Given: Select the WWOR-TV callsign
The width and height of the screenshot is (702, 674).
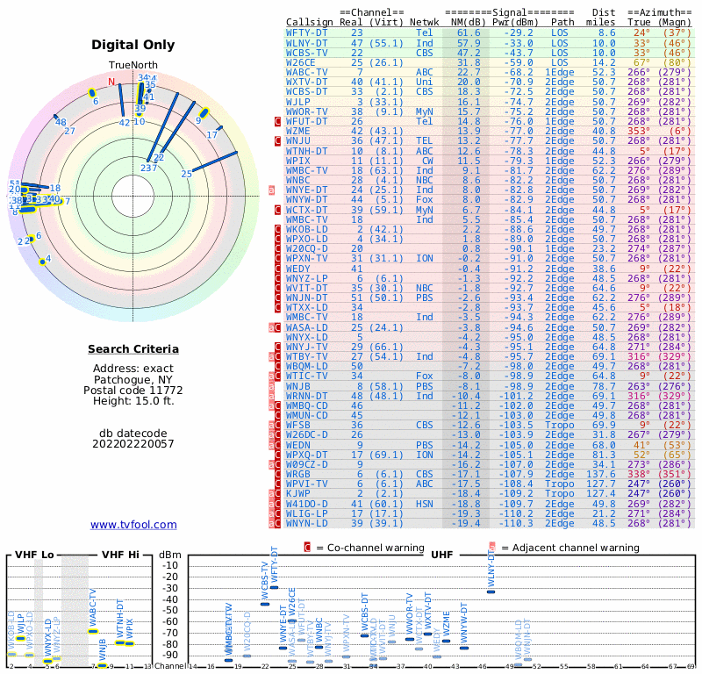Looking at the screenshot, I should click(306, 111).
